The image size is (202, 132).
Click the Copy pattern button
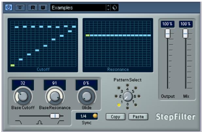pos(116,117)
